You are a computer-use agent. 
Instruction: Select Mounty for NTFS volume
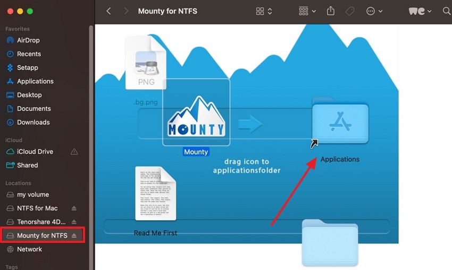tap(43, 236)
